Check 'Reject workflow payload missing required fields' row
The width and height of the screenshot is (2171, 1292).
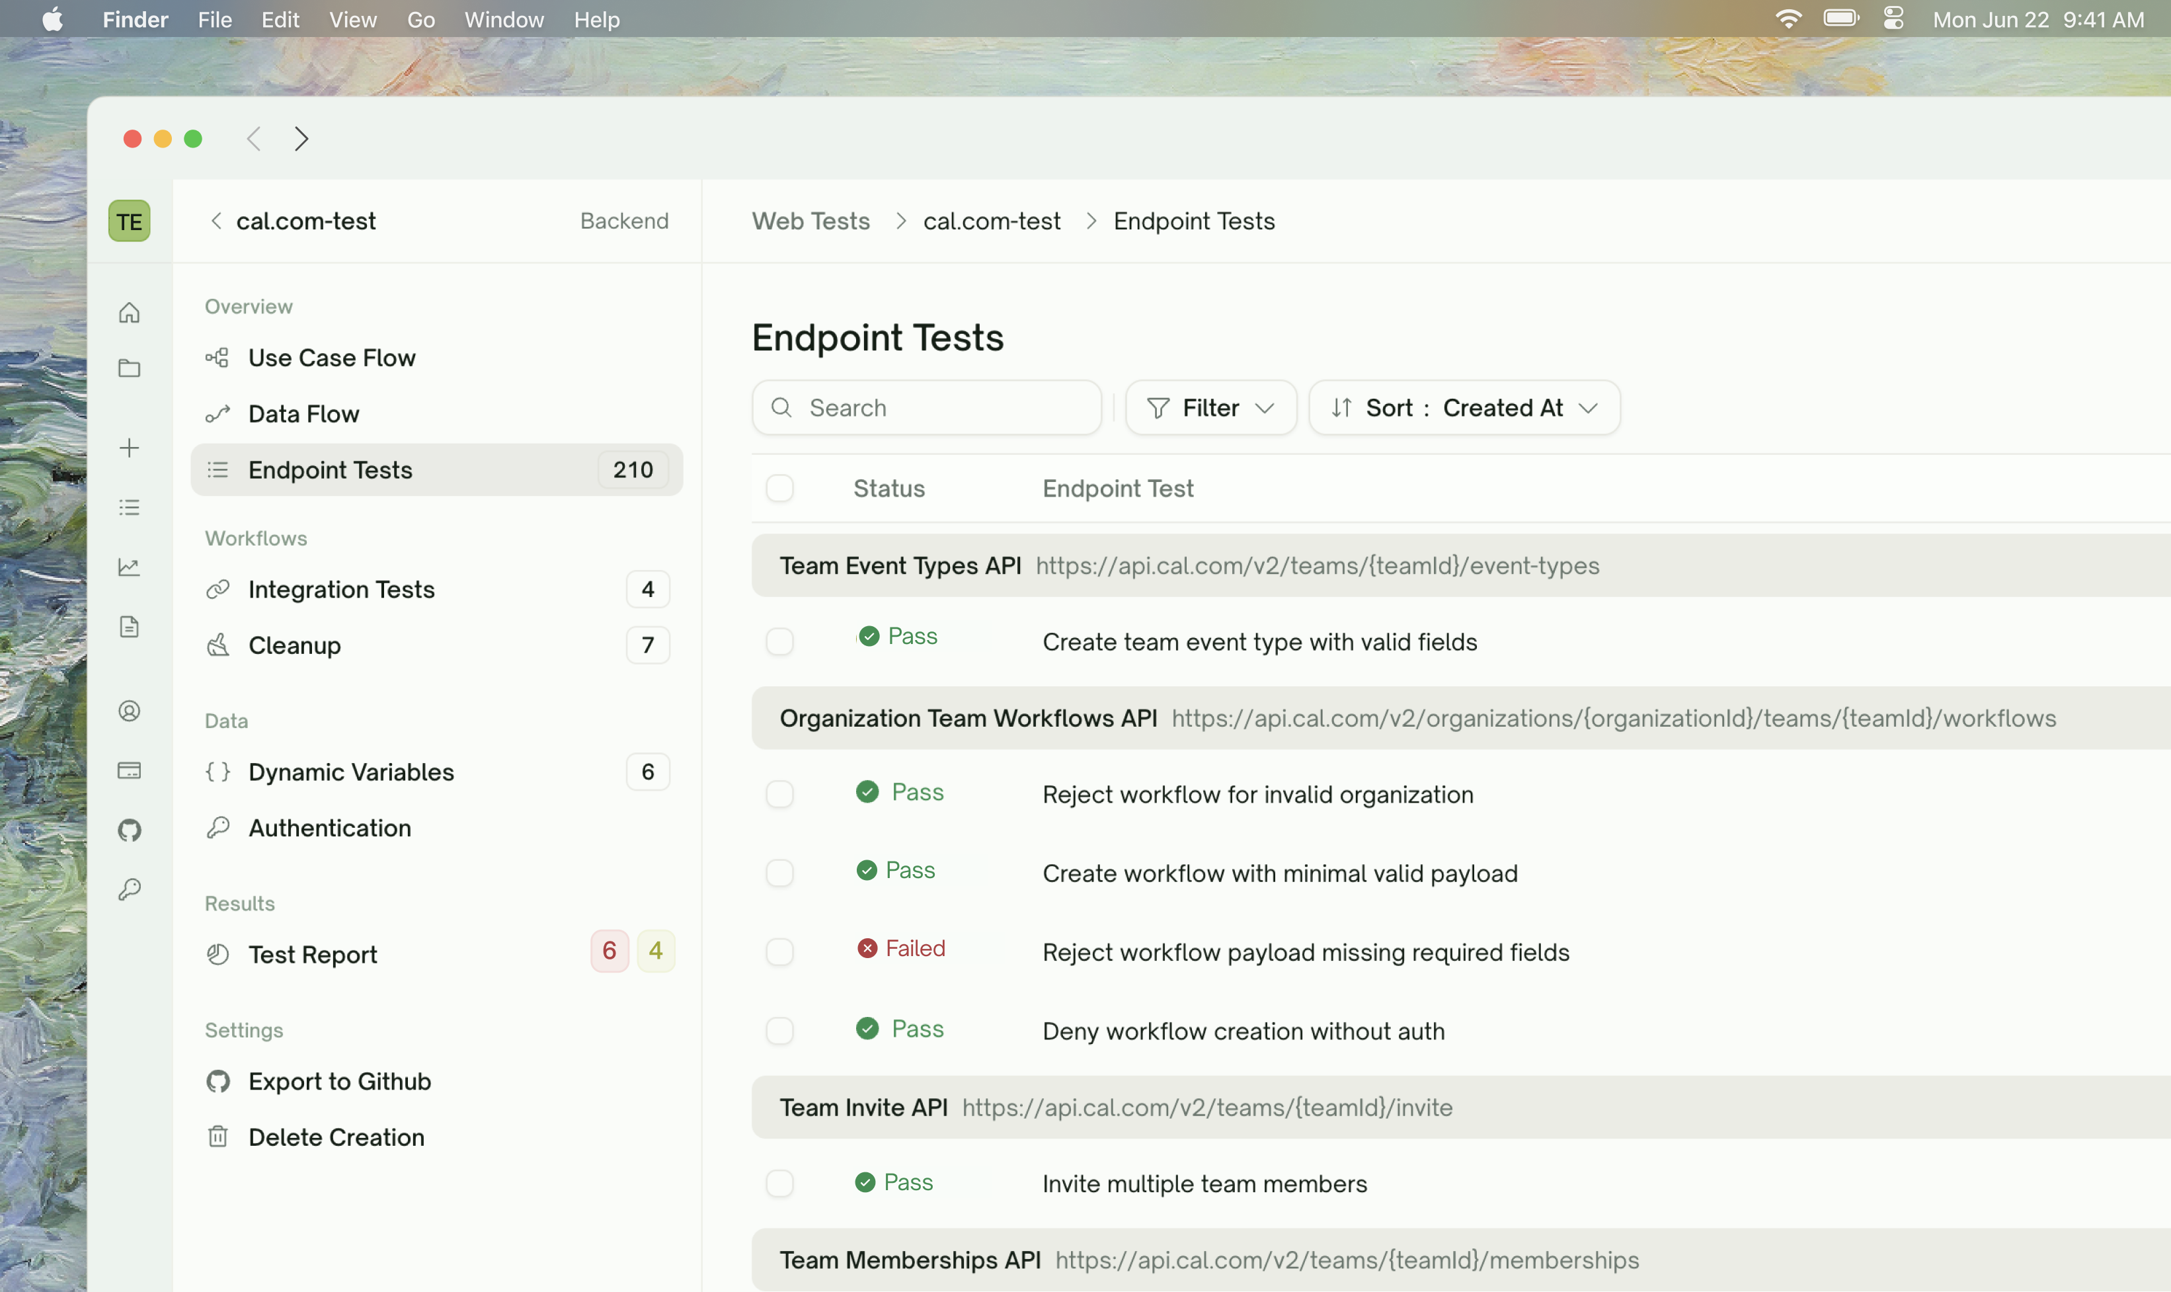[x=779, y=951]
